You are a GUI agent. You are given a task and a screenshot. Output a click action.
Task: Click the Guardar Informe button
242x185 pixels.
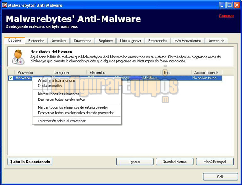click(175, 162)
